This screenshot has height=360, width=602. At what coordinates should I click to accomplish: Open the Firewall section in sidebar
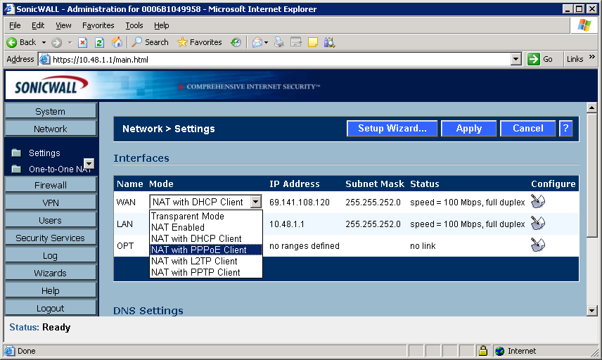tap(51, 185)
